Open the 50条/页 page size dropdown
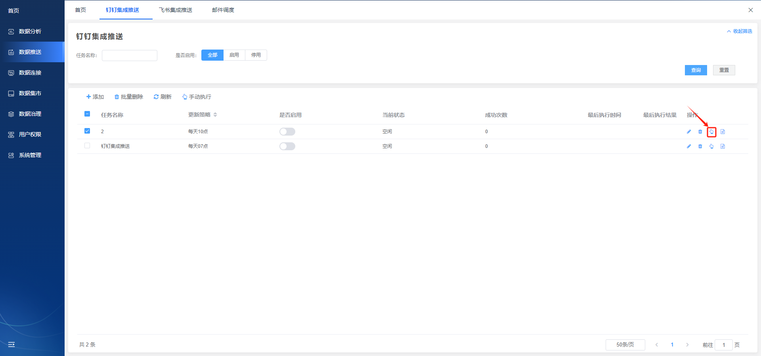 625,345
